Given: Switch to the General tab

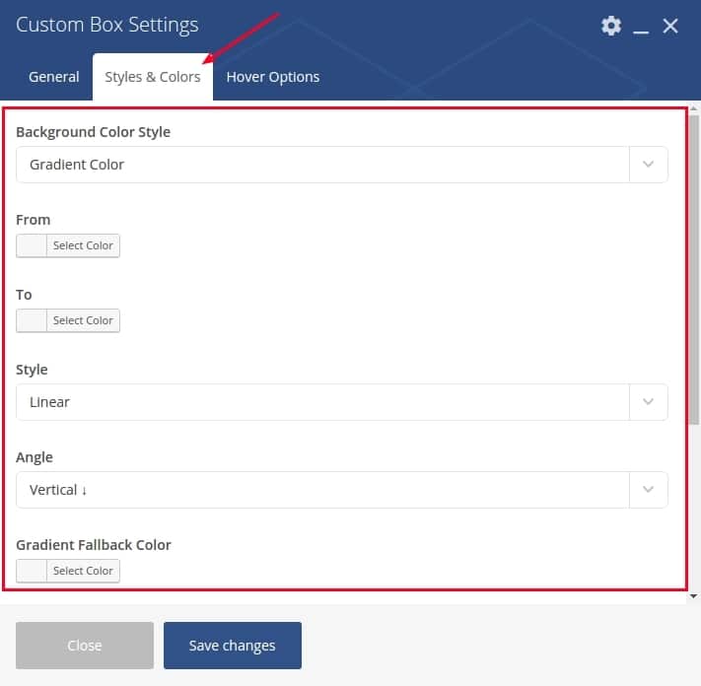Looking at the screenshot, I should tap(53, 77).
